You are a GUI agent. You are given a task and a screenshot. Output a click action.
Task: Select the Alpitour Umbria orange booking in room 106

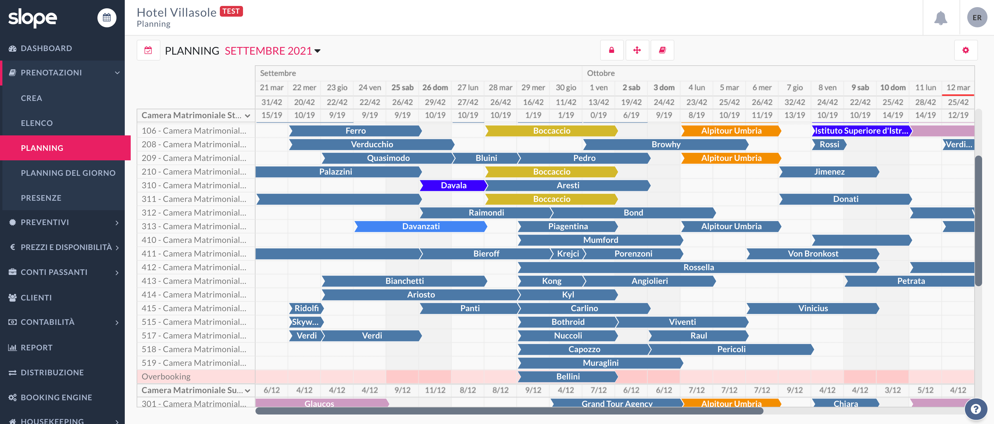731,131
